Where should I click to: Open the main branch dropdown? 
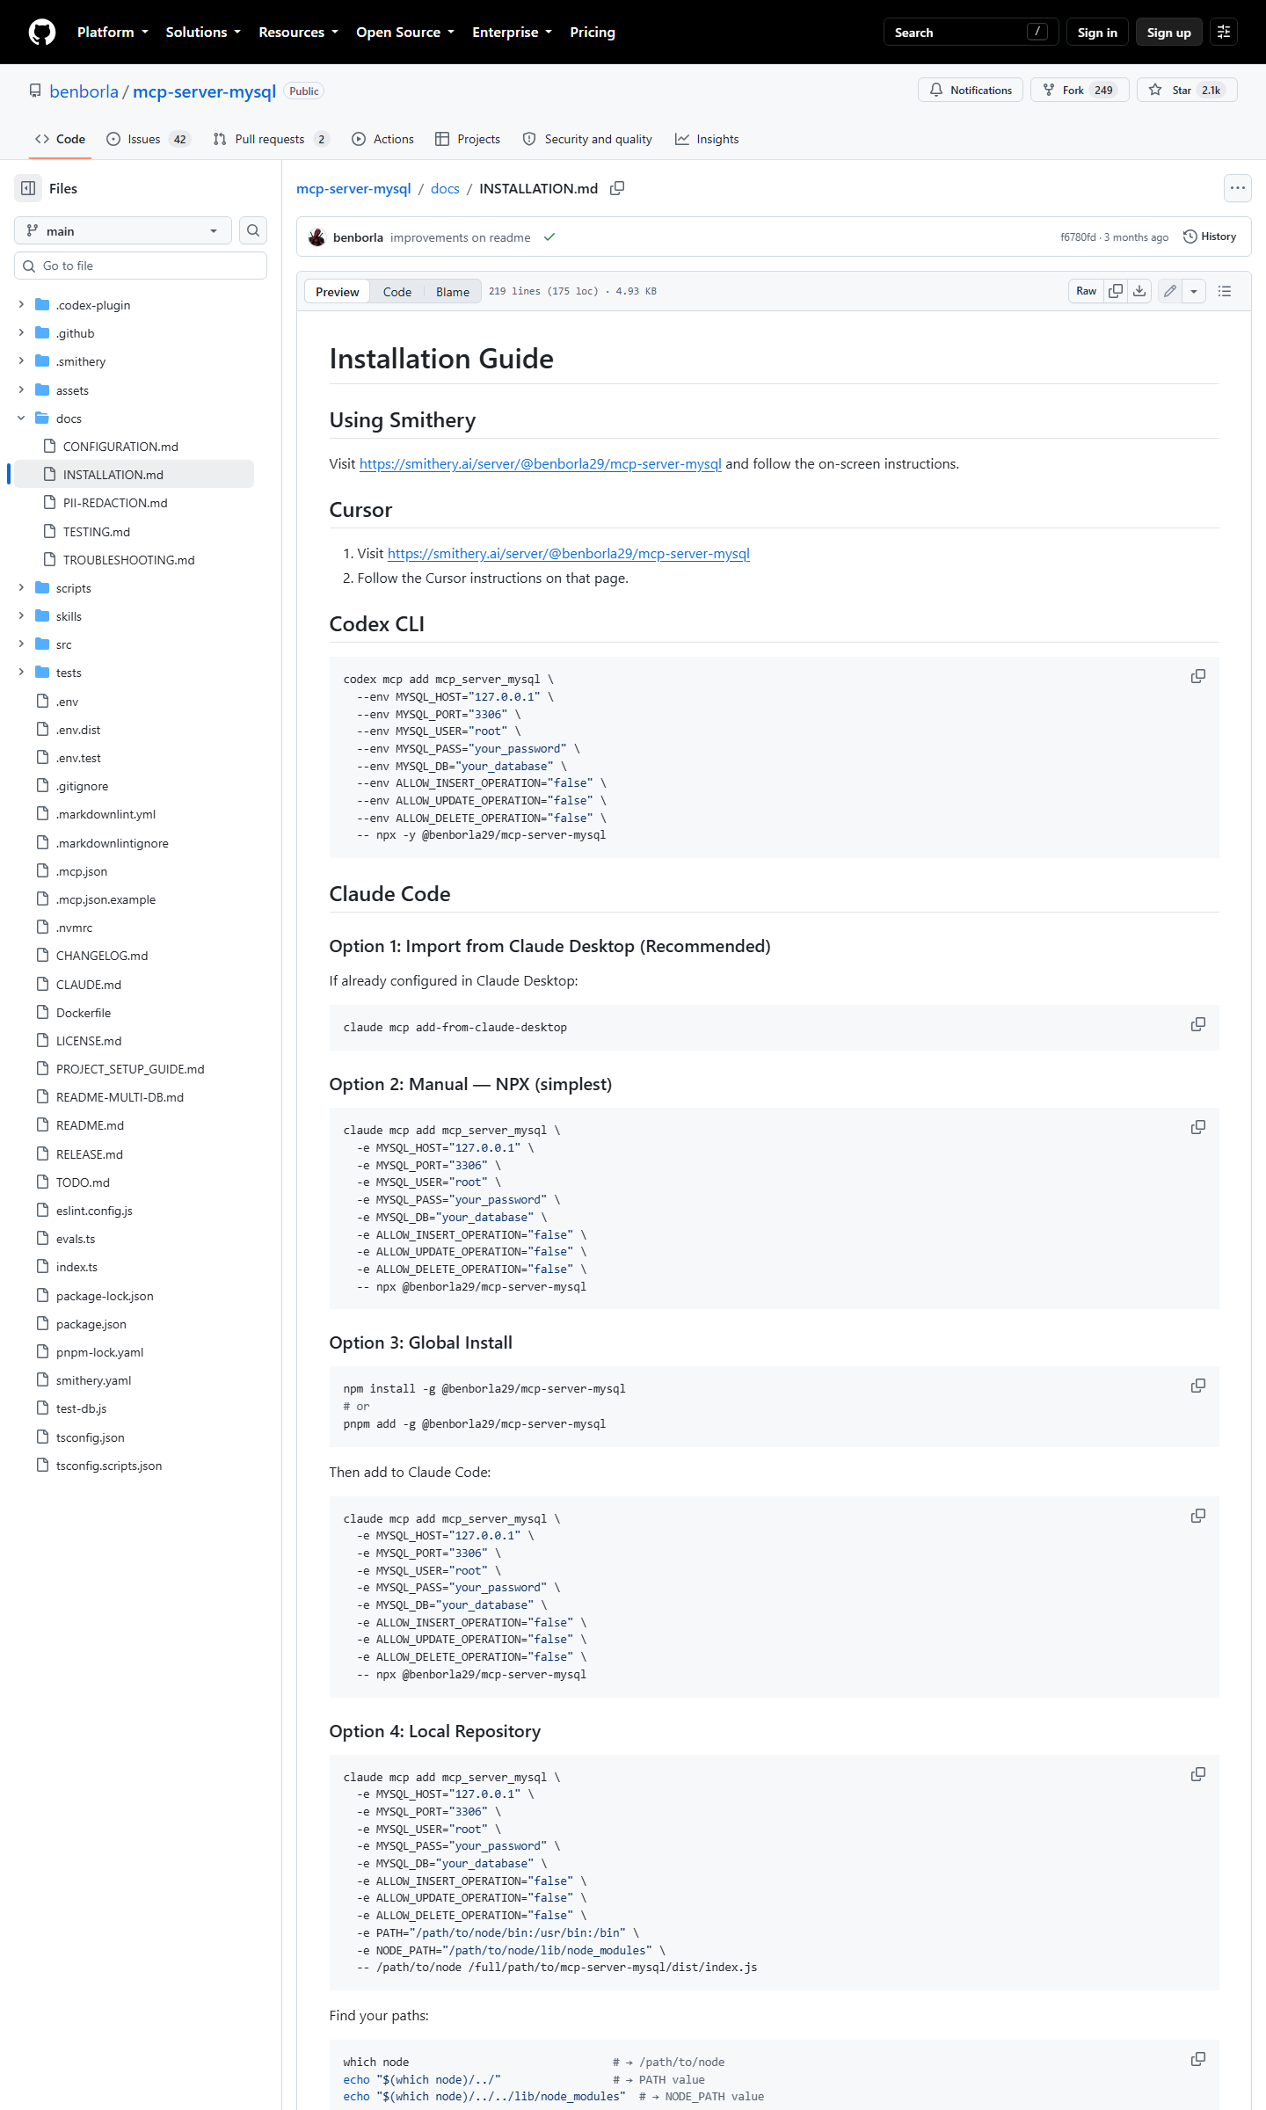123,230
